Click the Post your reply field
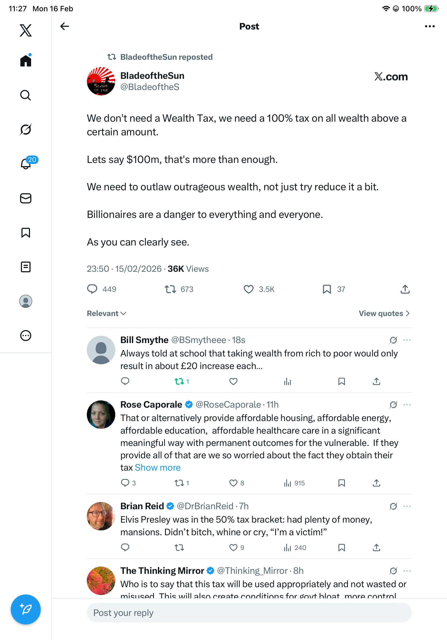The image size is (447, 640). (x=249, y=613)
